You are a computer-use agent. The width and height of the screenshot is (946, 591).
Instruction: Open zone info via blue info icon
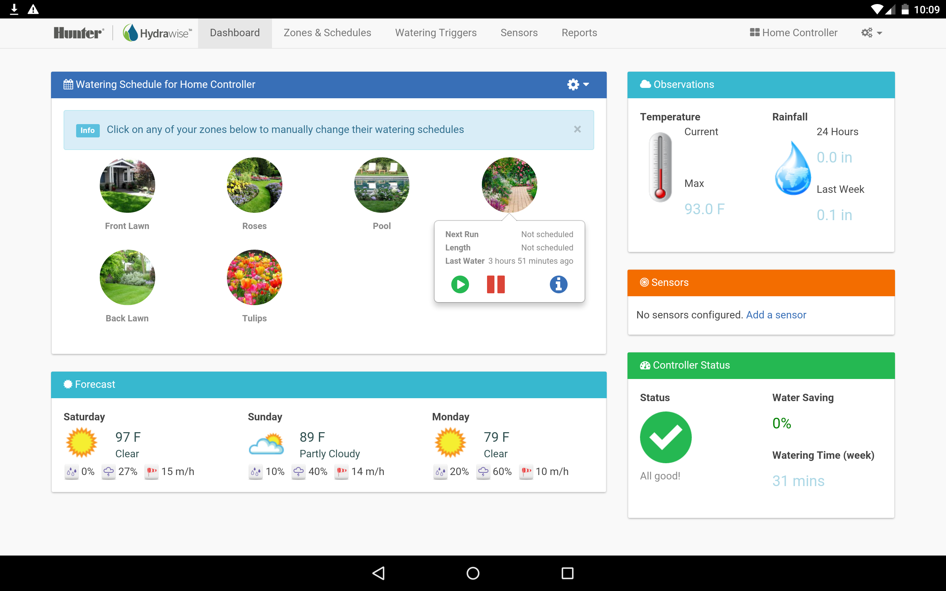558,284
